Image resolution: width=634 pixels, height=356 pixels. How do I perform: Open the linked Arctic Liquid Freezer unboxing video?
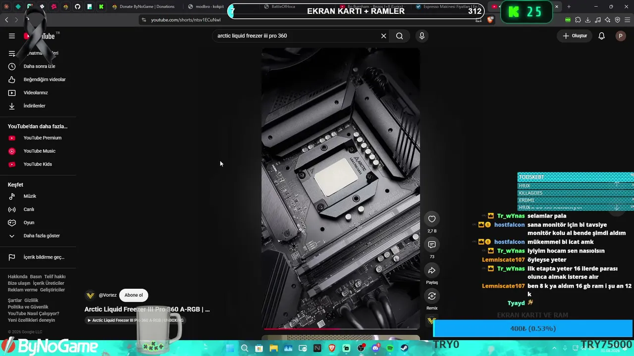[x=135, y=320]
